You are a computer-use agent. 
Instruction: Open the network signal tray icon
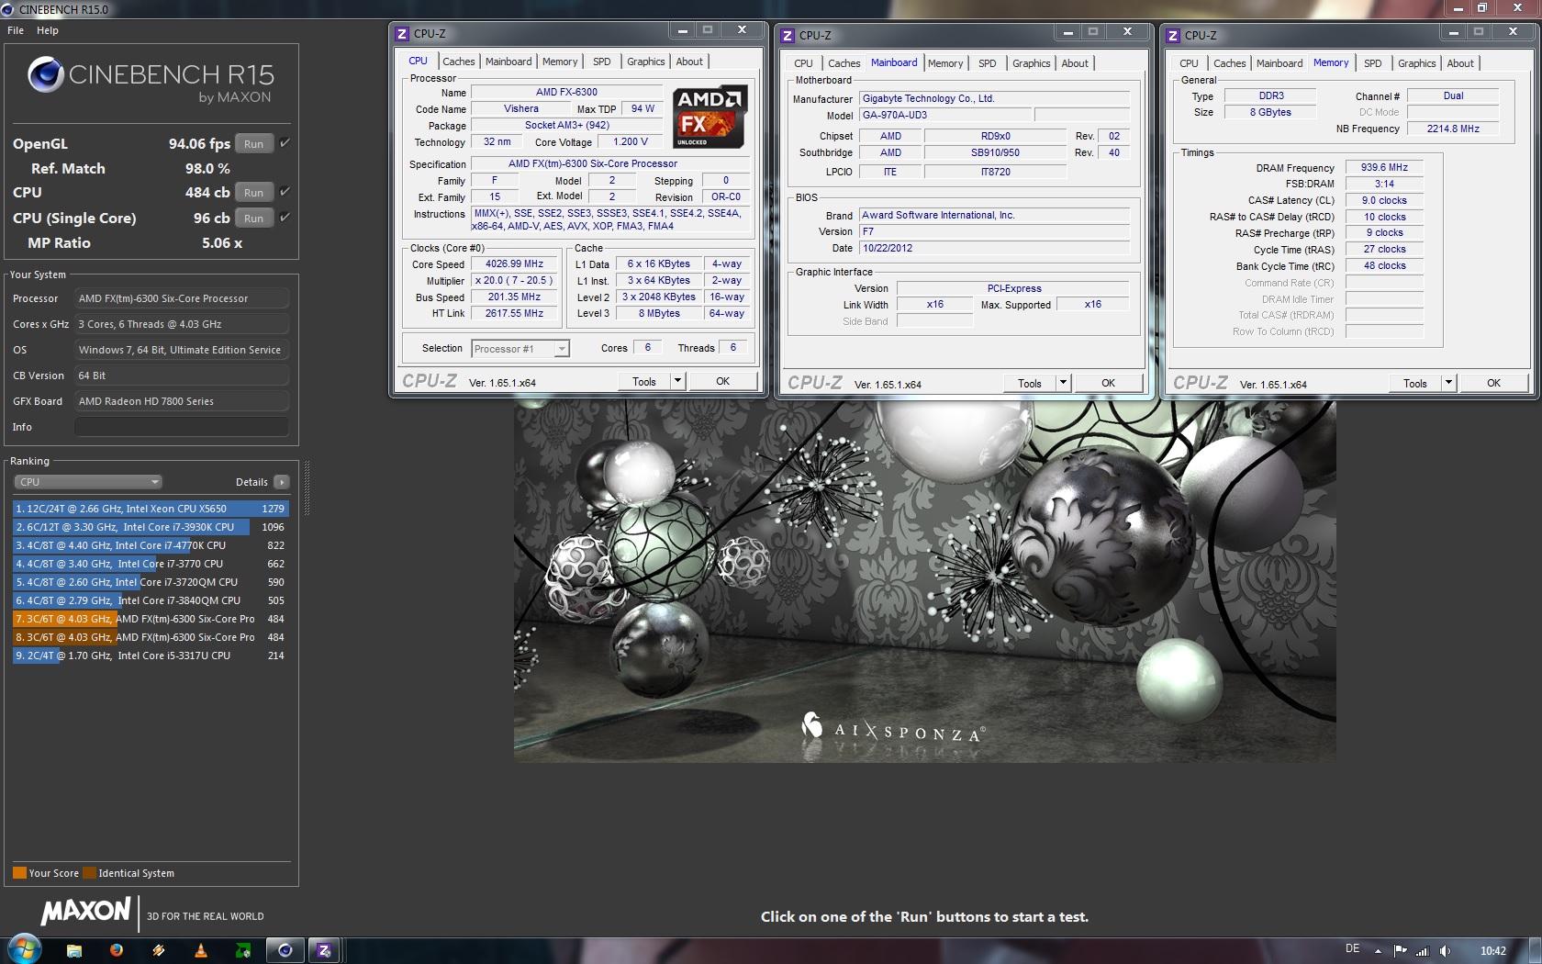tap(1423, 951)
